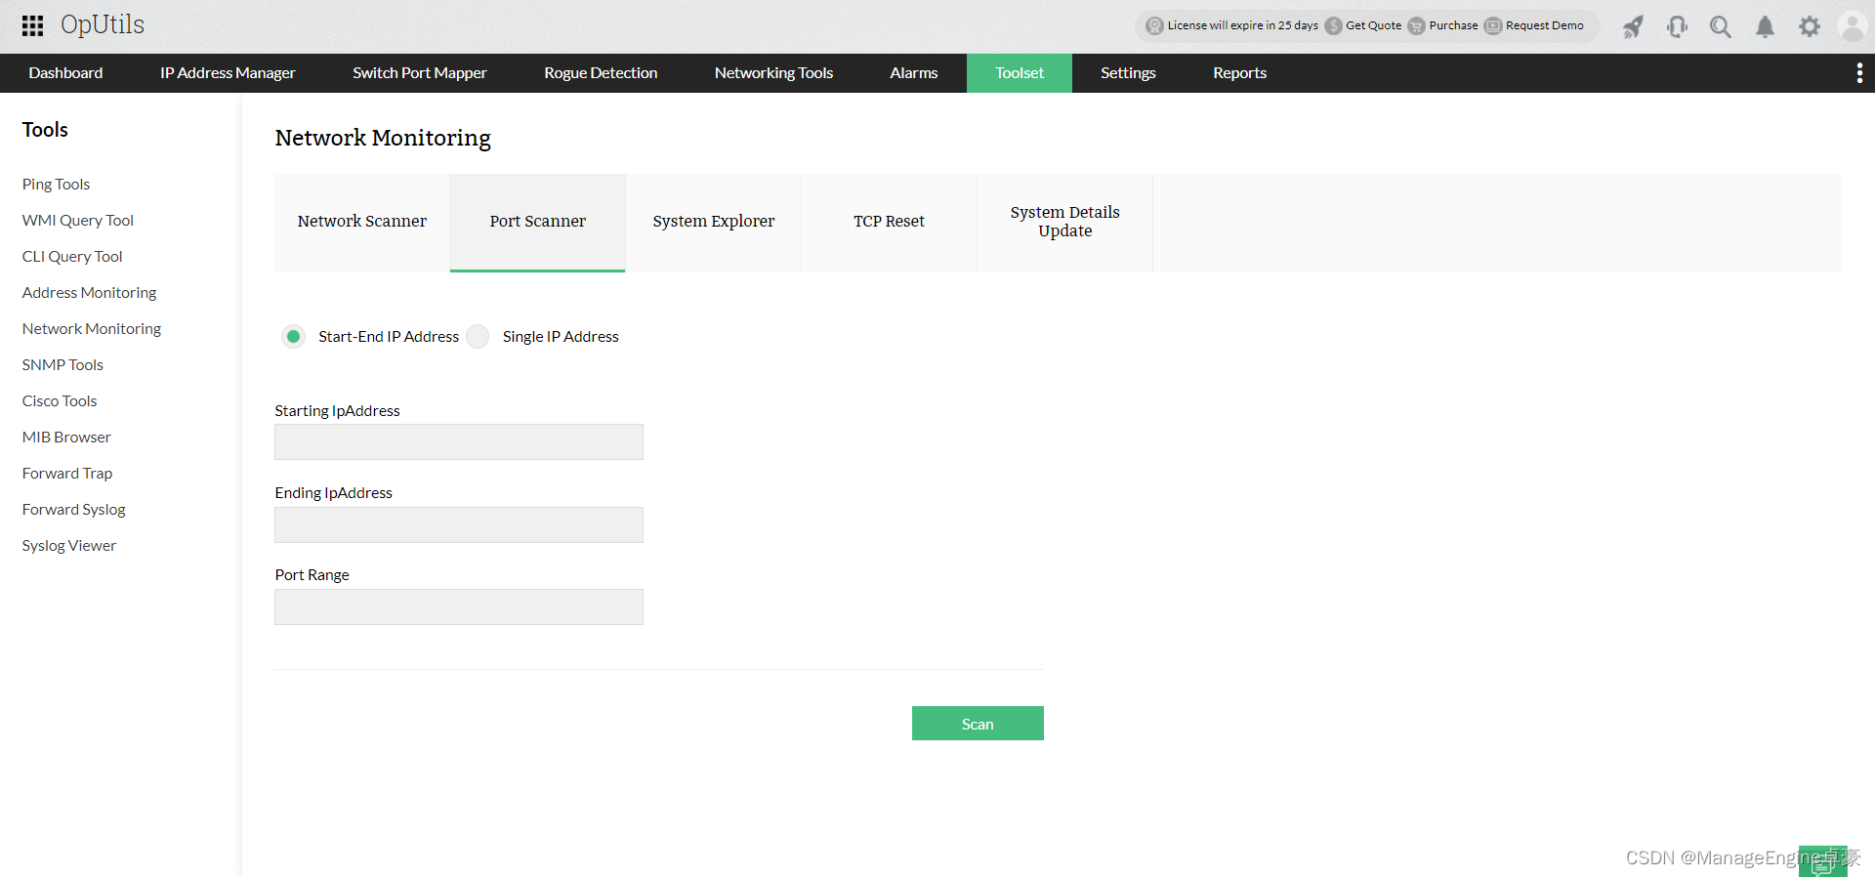Open the Dashboard menu
The width and height of the screenshot is (1875, 877).
tap(65, 73)
